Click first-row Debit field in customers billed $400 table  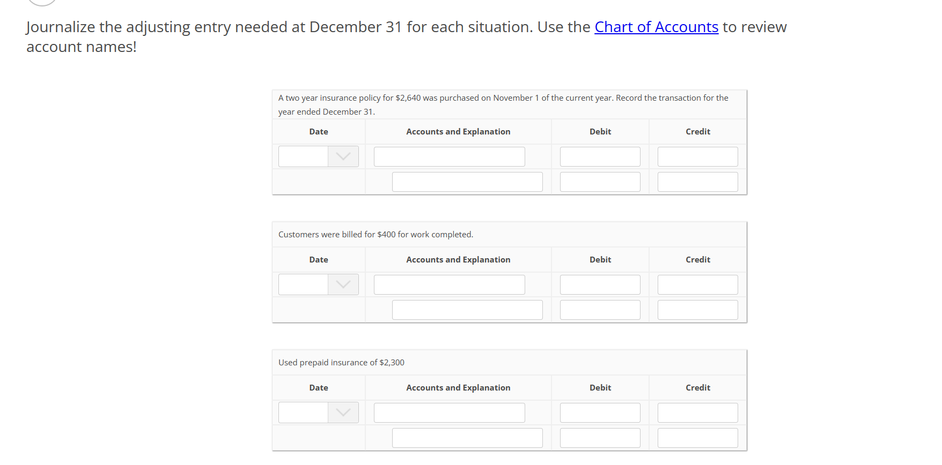pos(600,284)
